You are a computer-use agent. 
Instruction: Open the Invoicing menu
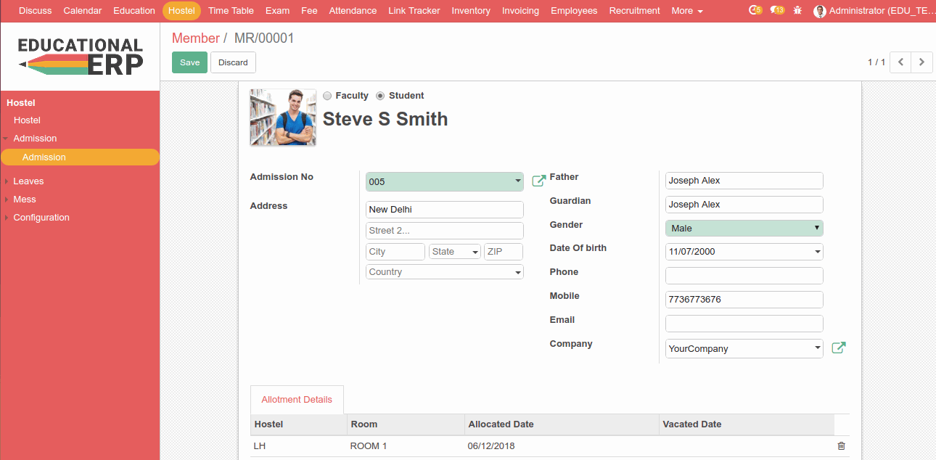(520, 11)
